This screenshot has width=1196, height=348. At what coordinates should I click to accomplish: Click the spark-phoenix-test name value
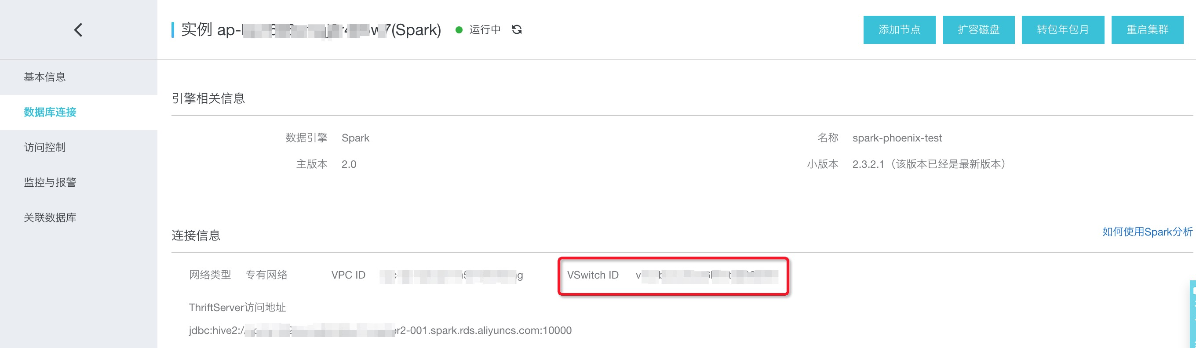click(x=897, y=138)
